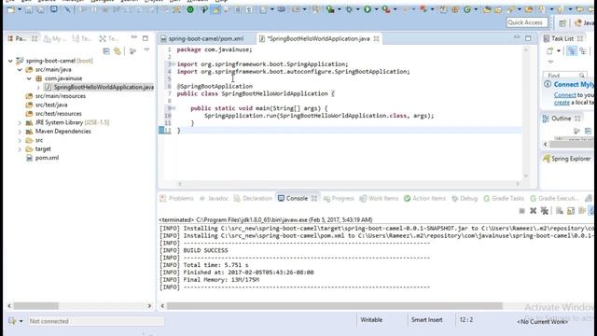The width and height of the screenshot is (597, 336).
Task: Switch to spring-boot-camel/pom.xml editor tab
Action: tap(205, 39)
